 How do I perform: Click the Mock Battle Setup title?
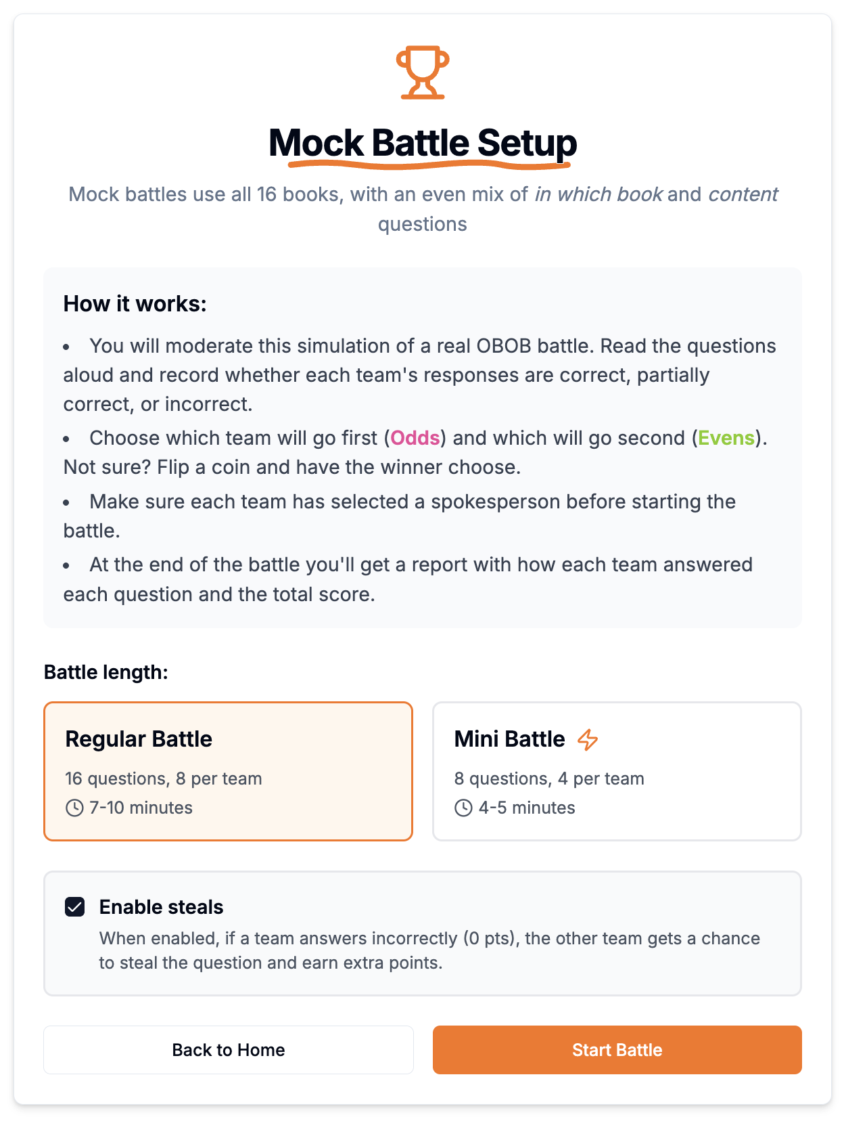point(422,143)
